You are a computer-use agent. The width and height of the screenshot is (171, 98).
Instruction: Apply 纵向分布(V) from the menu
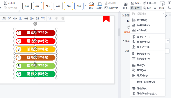pyautogui.click(x=148, y=59)
